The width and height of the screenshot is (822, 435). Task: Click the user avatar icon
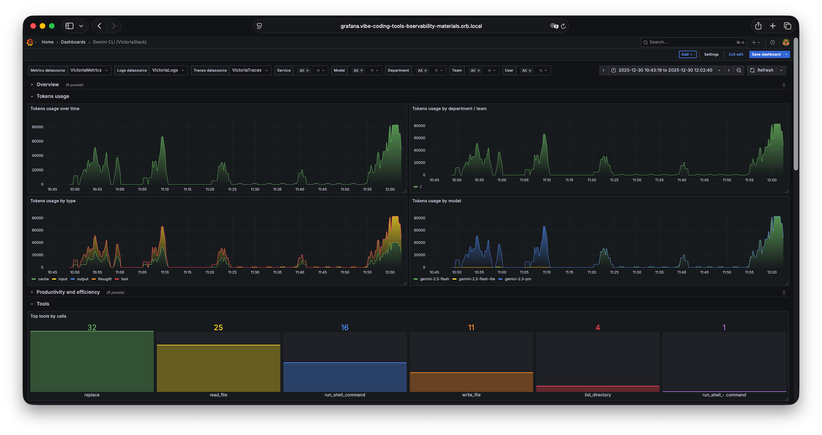[786, 42]
